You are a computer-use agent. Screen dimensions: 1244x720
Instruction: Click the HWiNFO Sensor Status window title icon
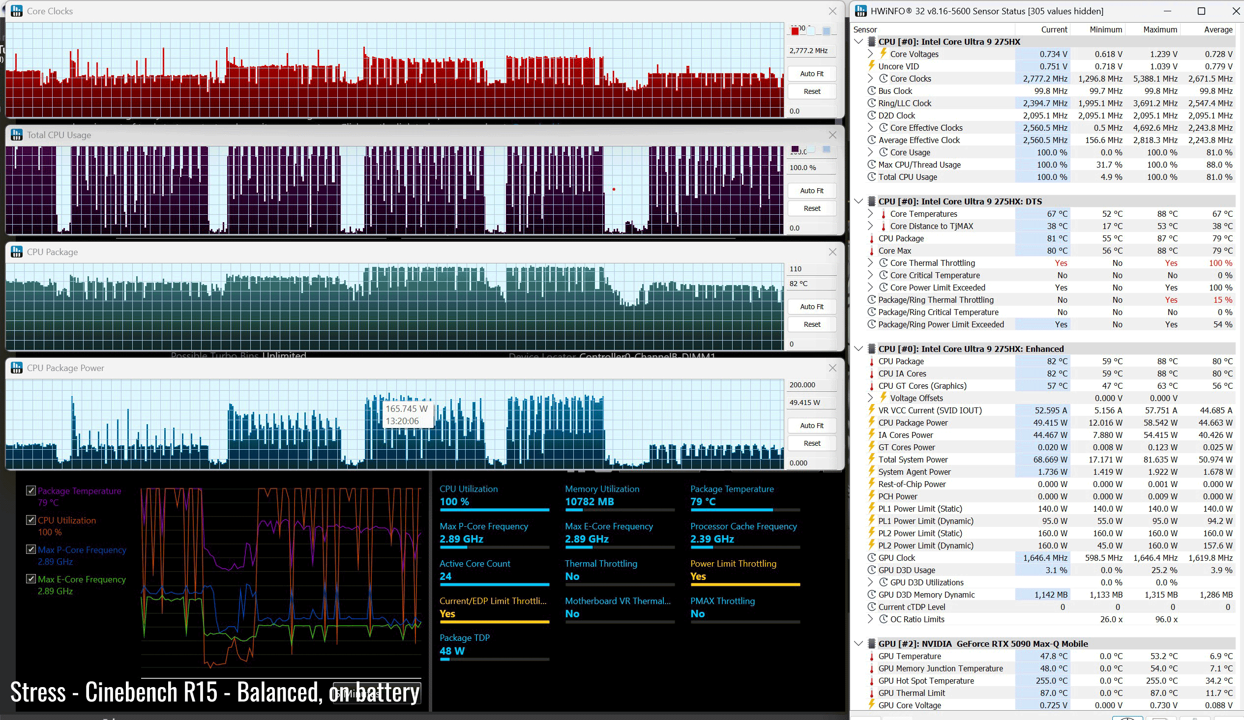pos(860,11)
